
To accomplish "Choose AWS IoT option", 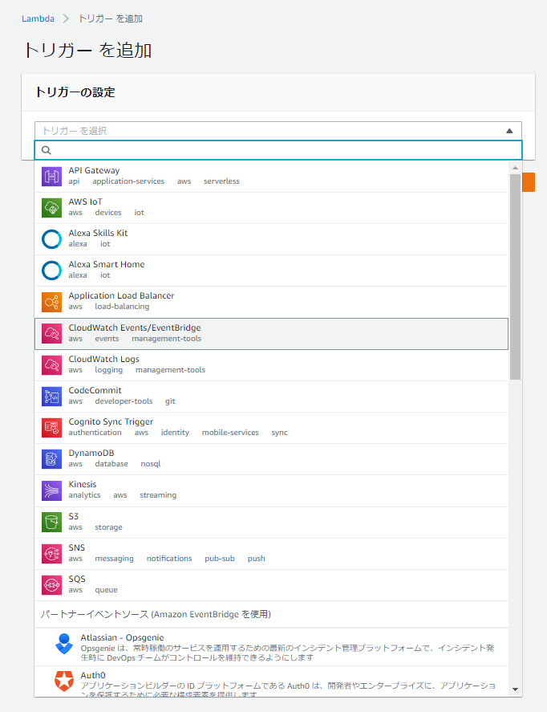I will click(x=271, y=208).
